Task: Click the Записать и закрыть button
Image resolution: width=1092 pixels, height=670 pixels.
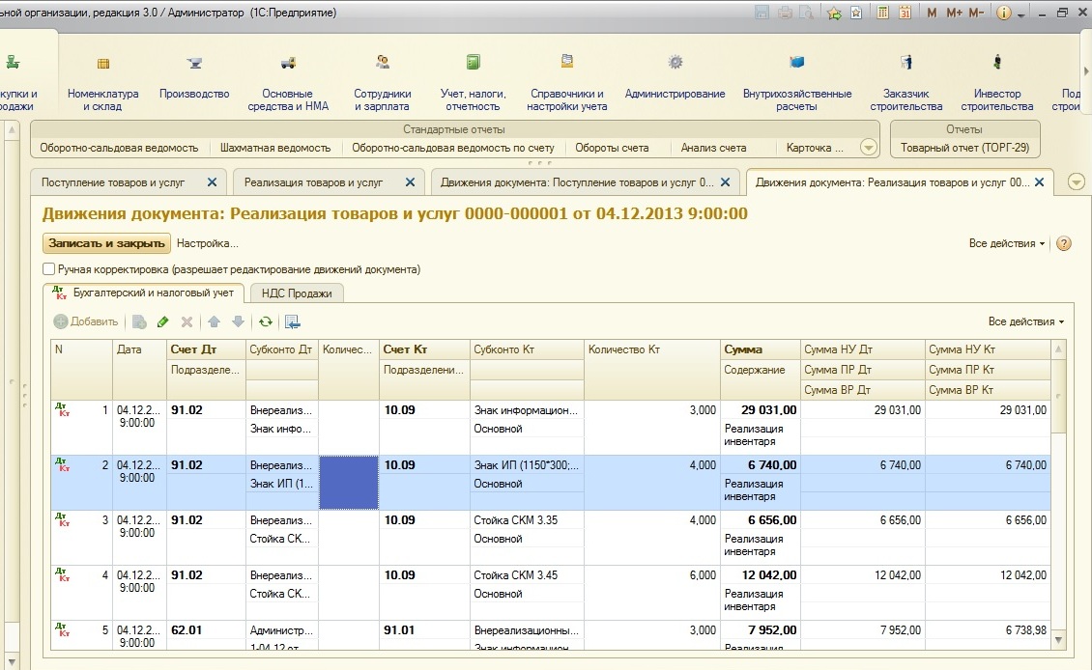Action: [106, 243]
